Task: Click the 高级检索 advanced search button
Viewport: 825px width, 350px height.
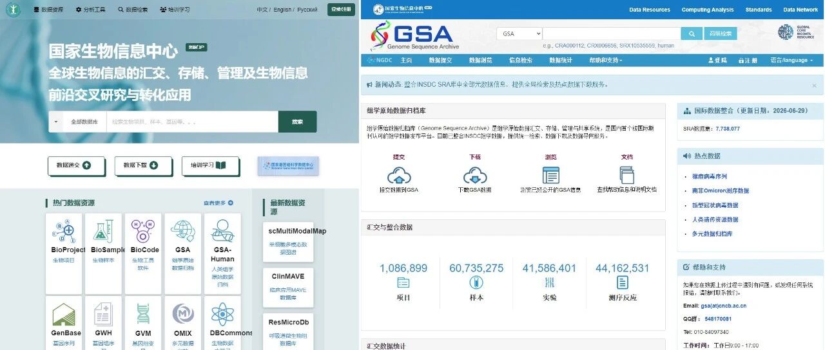Action: click(721, 33)
